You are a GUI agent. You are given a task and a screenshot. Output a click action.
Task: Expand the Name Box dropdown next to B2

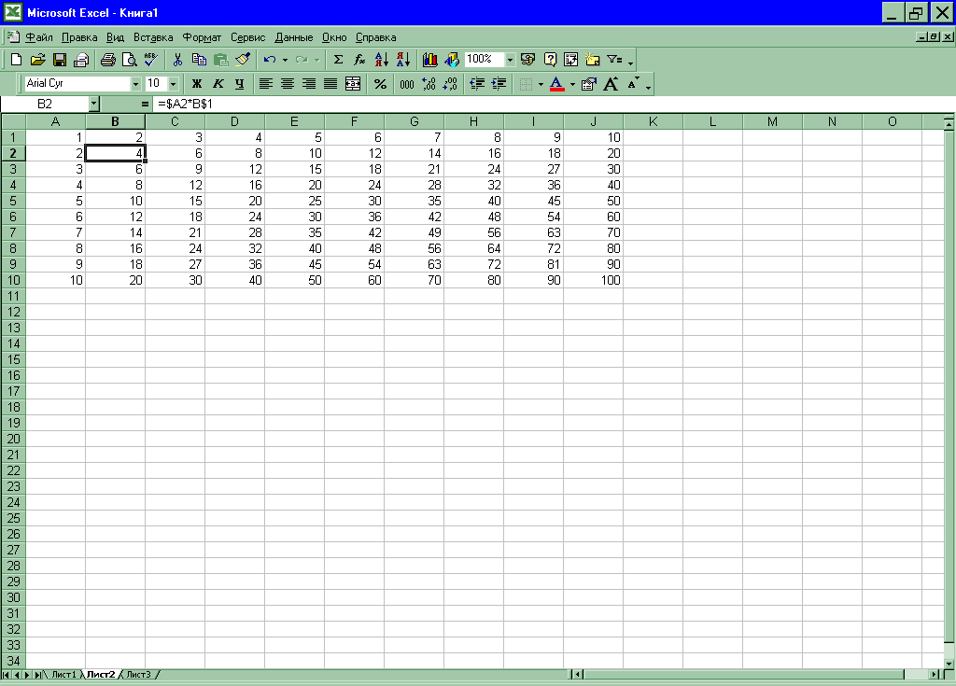pyautogui.click(x=93, y=104)
